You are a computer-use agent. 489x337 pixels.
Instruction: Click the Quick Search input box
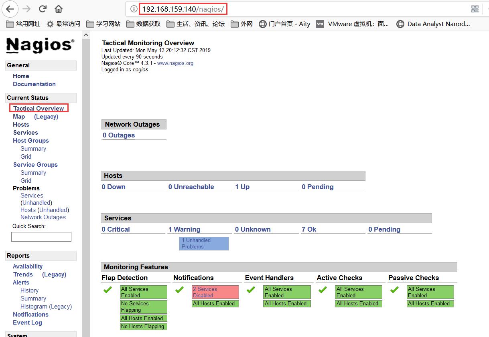41,237
